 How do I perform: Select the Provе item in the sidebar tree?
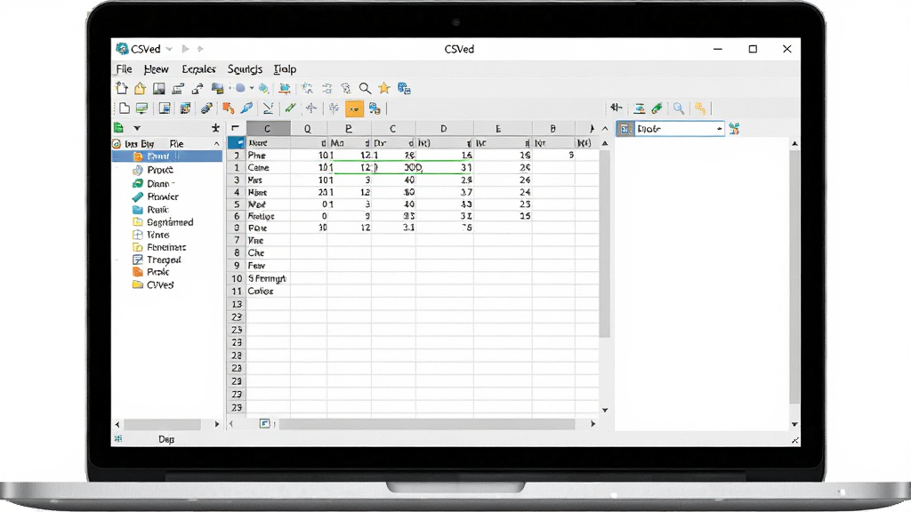[x=160, y=170]
